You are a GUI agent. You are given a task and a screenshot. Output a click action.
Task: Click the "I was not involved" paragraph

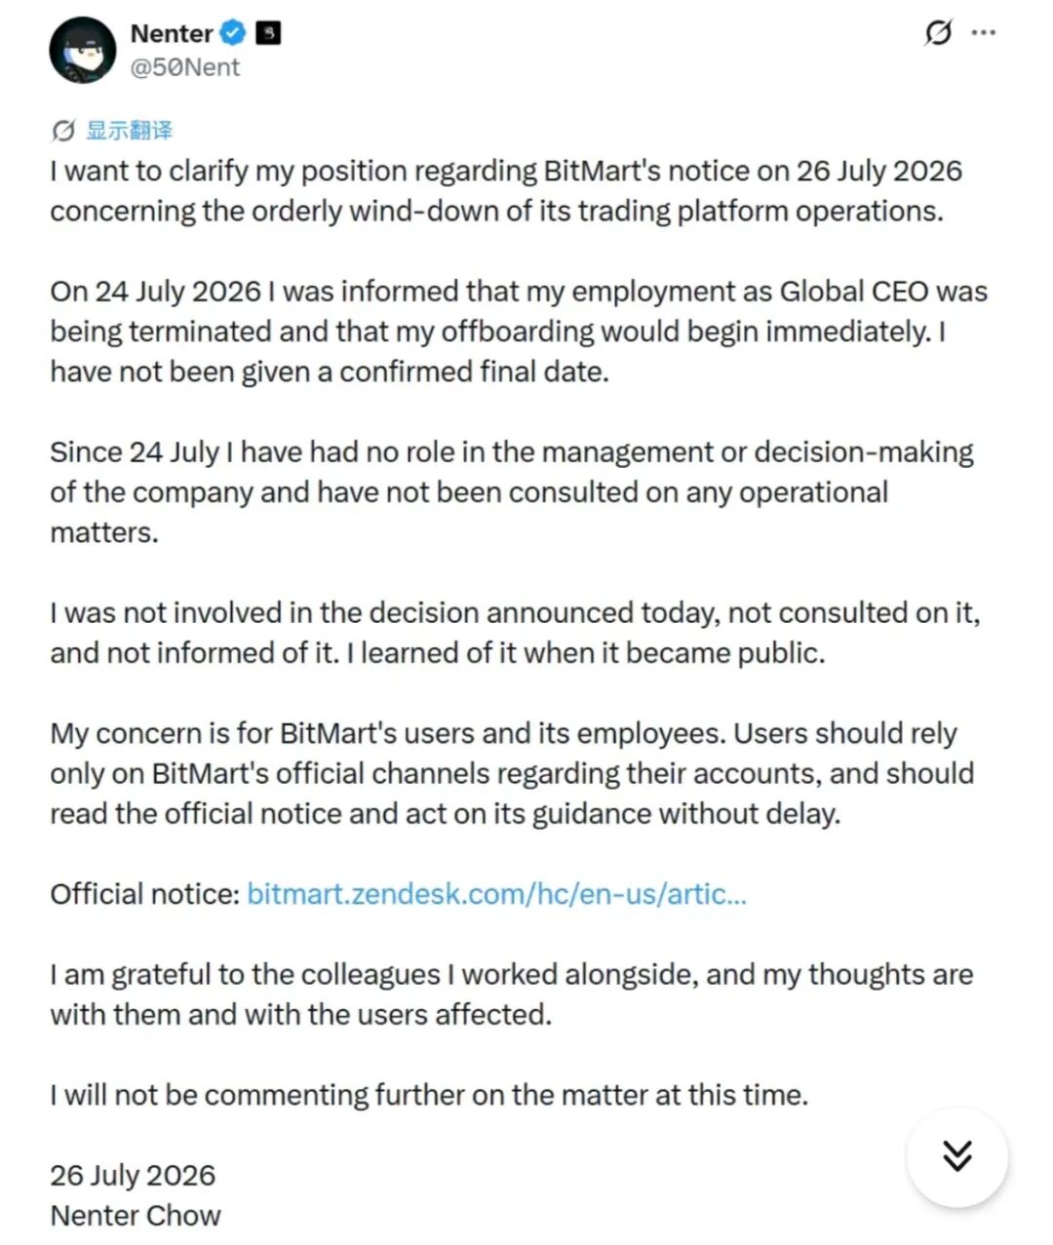(x=515, y=633)
